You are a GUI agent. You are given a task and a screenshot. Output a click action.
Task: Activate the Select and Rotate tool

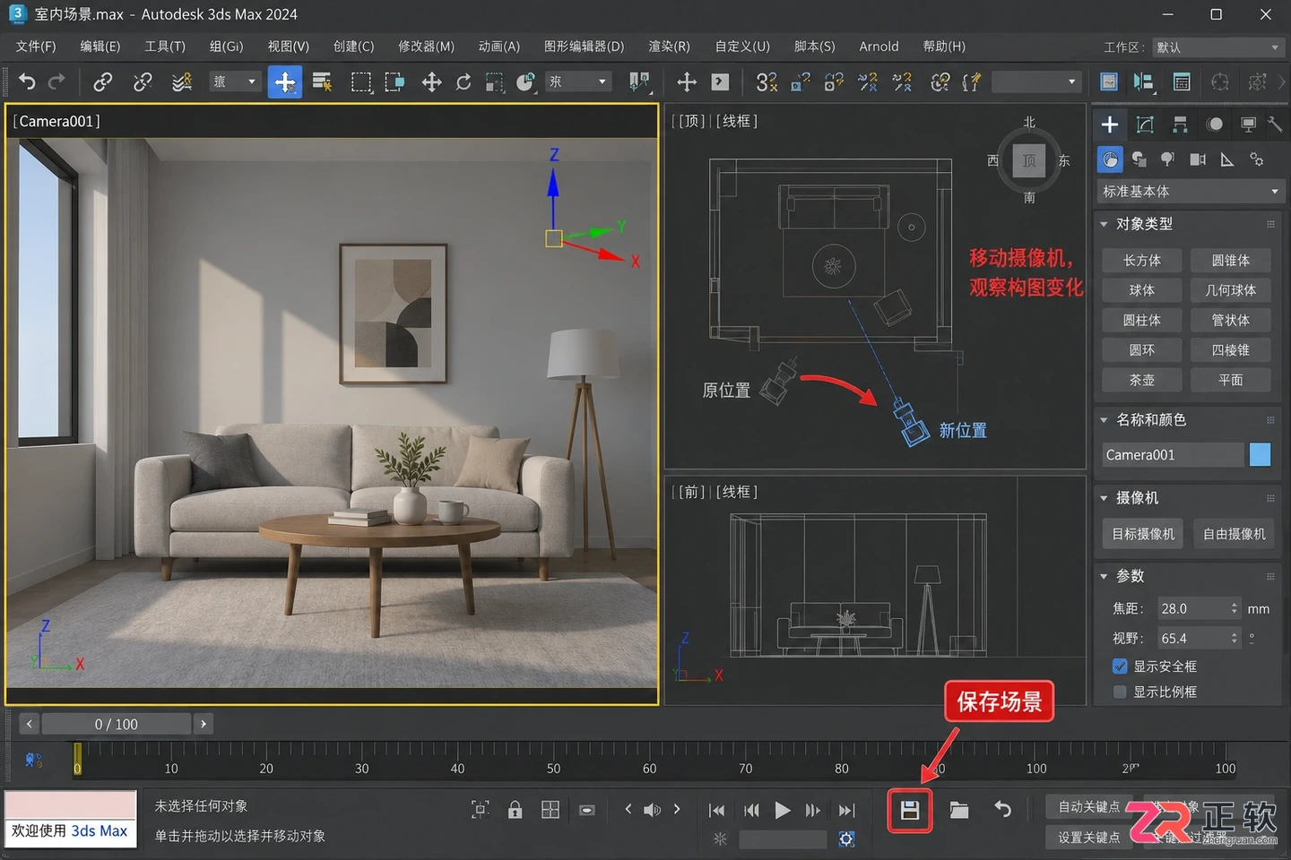click(x=464, y=82)
